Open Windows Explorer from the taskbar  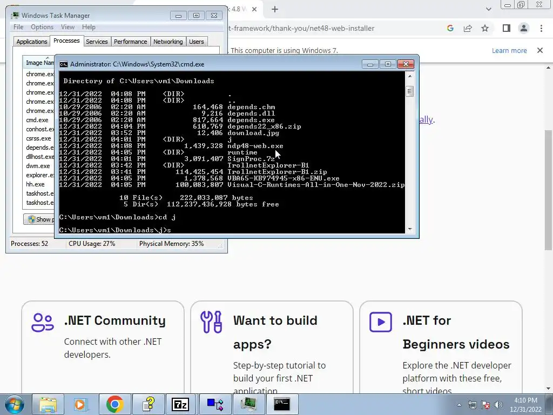click(48, 404)
